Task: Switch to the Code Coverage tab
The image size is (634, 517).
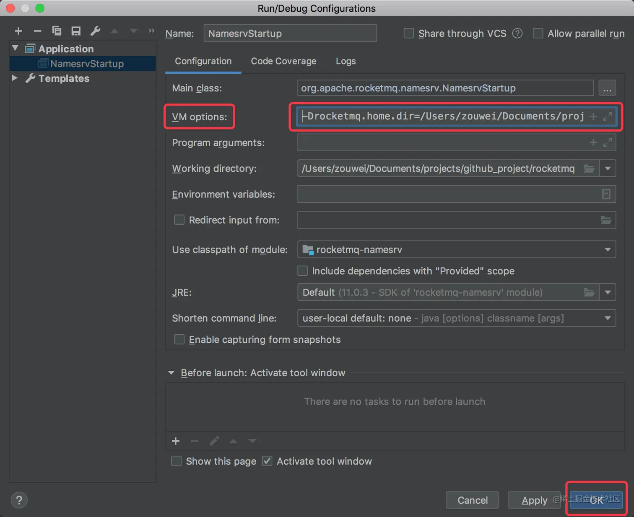Action: [x=283, y=61]
